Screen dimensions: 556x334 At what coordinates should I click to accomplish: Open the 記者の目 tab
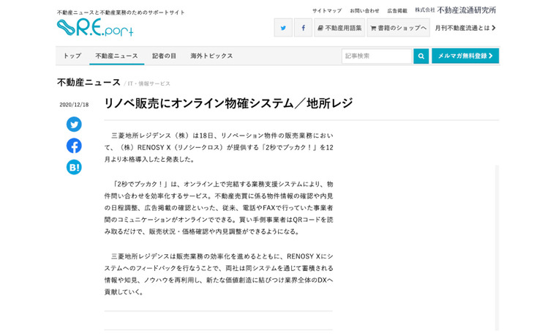click(x=164, y=56)
